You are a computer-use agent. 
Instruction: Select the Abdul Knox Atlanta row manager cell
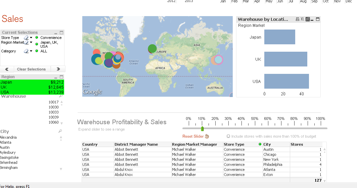click(142, 170)
